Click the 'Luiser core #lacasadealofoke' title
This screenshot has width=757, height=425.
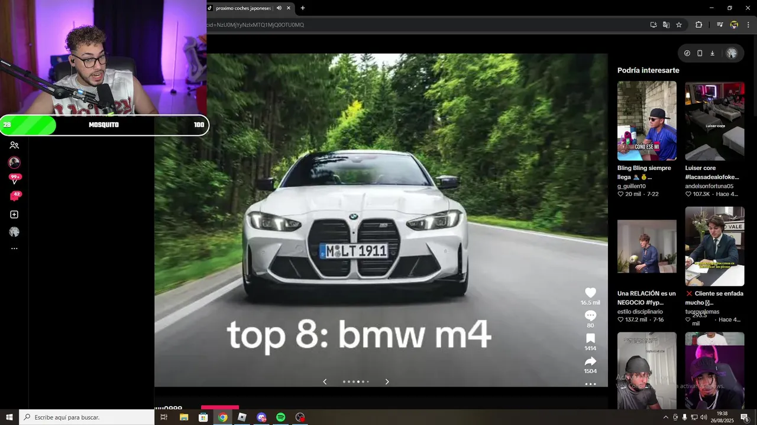[712, 172]
